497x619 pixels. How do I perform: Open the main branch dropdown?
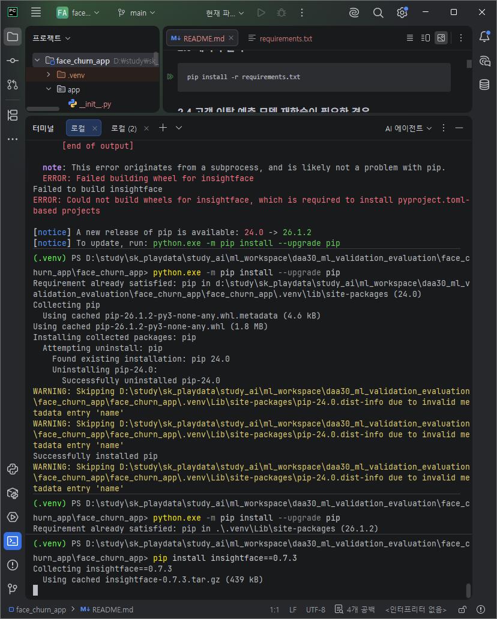click(136, 13)
